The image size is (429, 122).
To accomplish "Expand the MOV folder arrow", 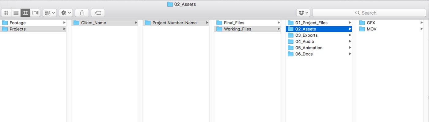I will coord(421,29).
